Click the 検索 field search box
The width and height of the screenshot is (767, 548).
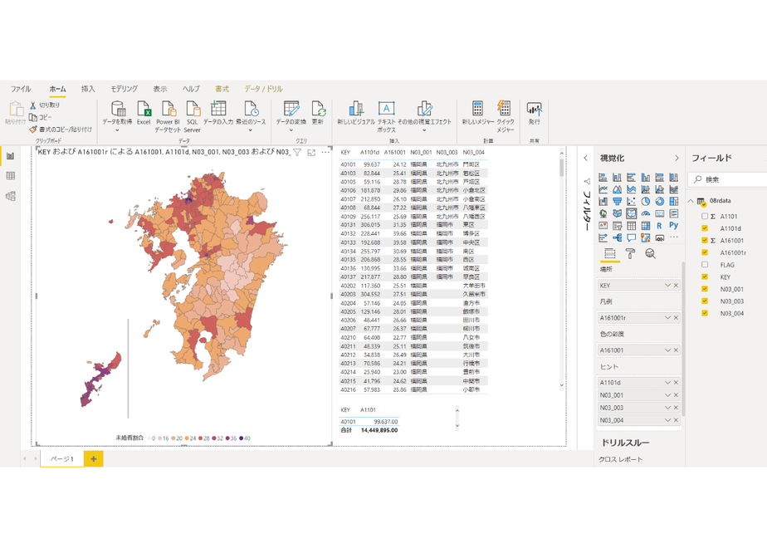coord(727,179)
